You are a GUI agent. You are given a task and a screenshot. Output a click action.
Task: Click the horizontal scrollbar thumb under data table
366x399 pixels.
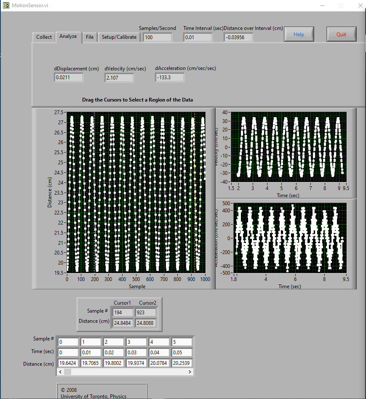click(x=68, y=372)
